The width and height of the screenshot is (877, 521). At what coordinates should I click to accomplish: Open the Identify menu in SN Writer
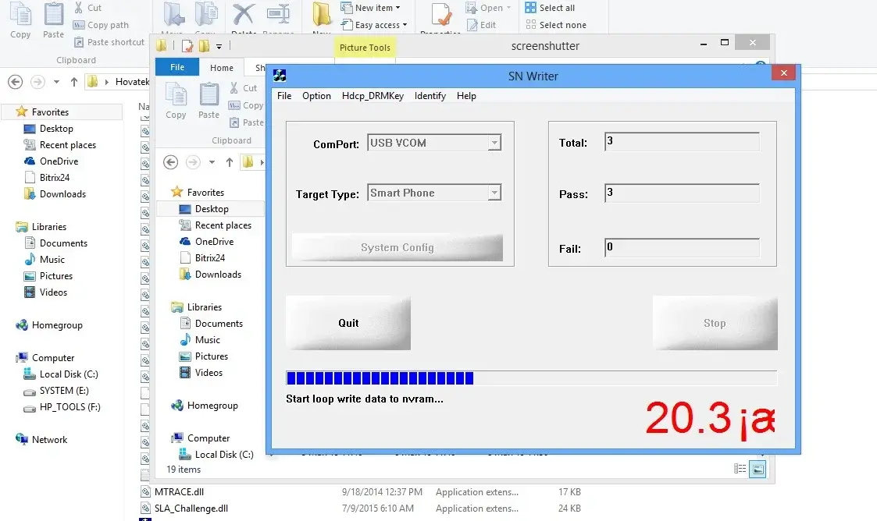click(430, 96)
